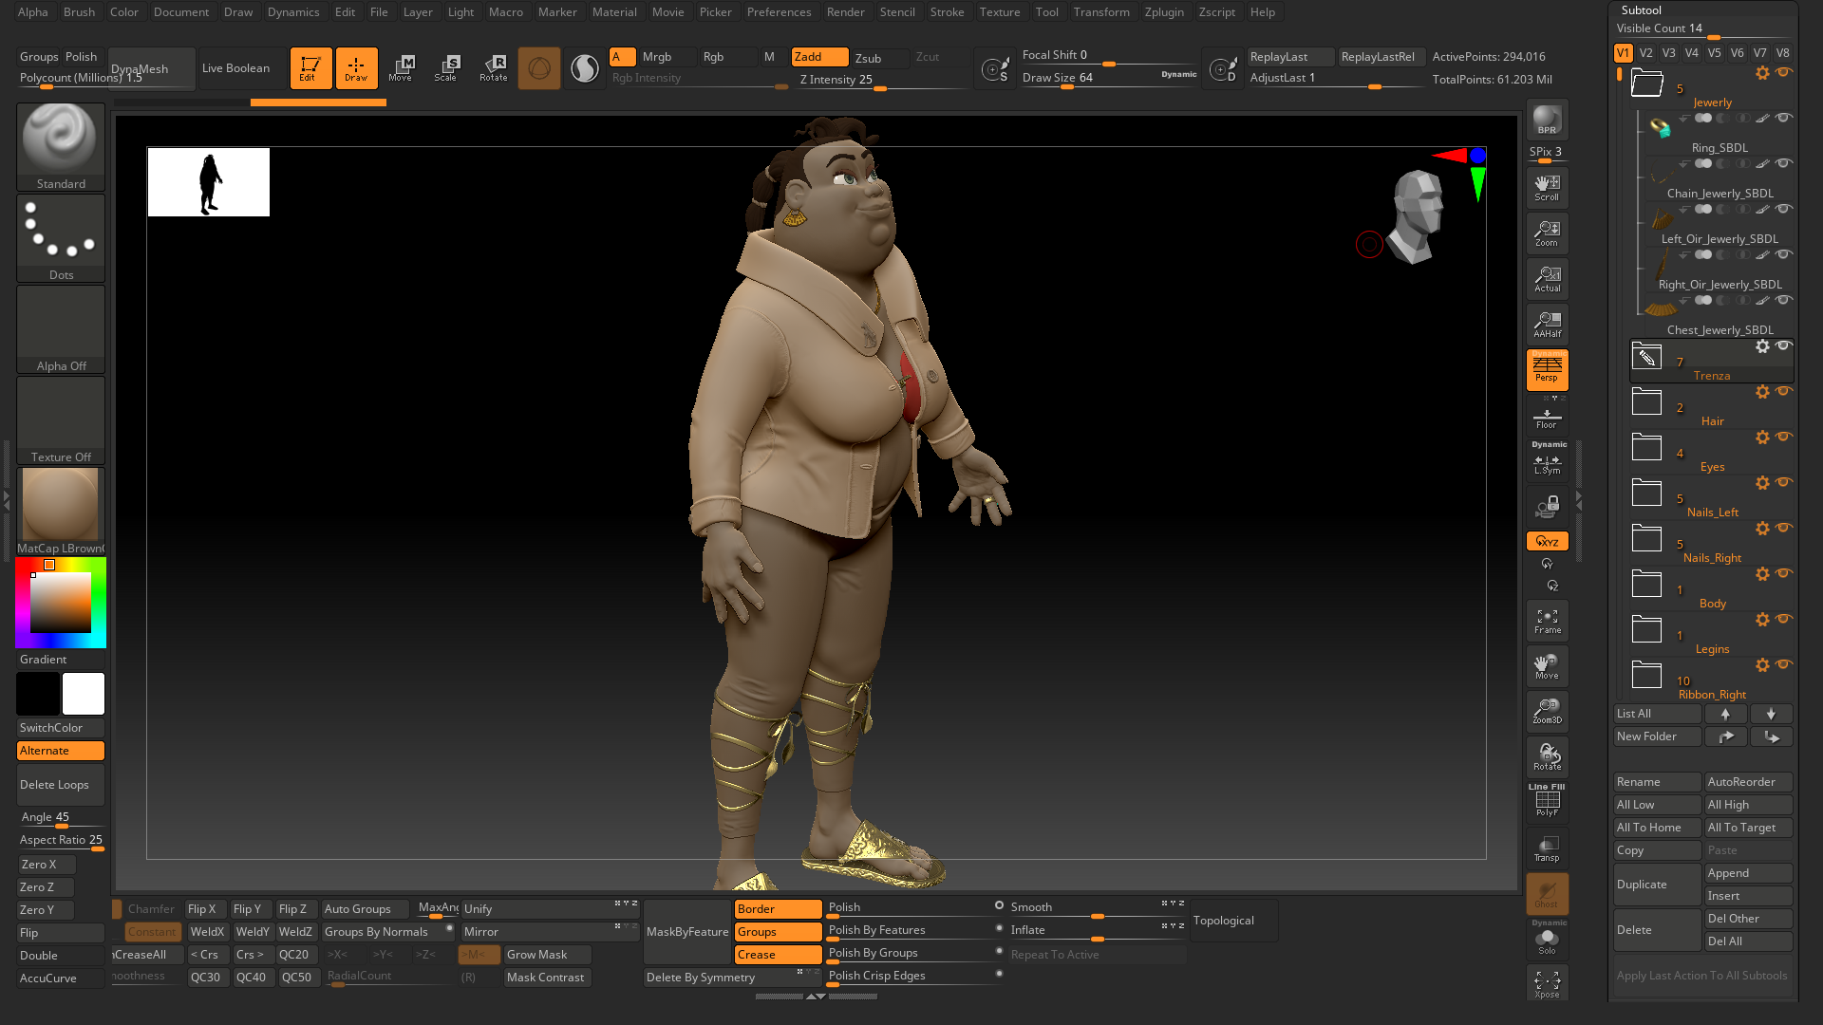Expand the Legins folder
1823x1025 pixels.
1646,630
